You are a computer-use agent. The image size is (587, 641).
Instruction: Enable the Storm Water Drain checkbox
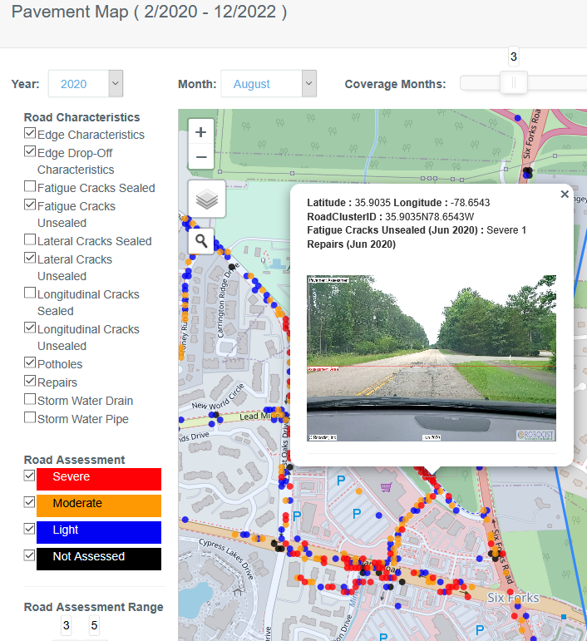30,400
